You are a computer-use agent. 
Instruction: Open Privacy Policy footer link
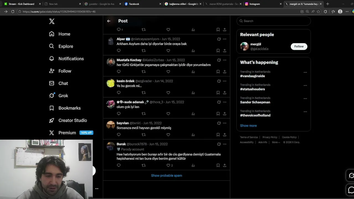[x=270, y=137]
